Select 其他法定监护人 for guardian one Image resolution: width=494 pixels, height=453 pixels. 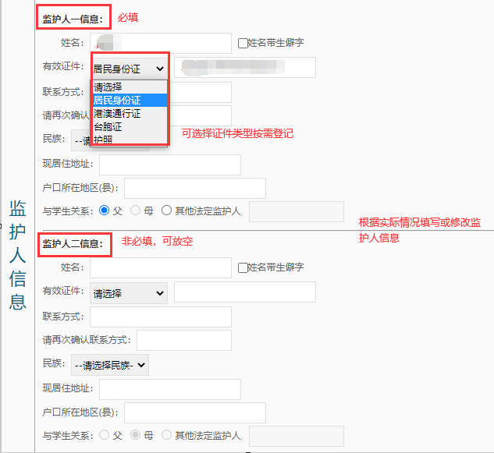166,211
